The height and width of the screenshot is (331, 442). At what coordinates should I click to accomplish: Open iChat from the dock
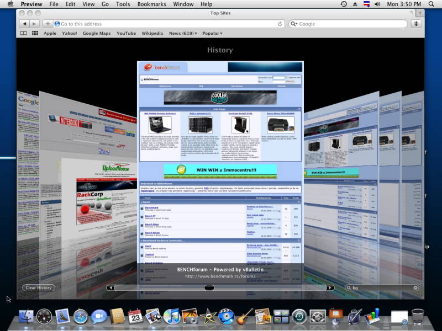point(99,316)
